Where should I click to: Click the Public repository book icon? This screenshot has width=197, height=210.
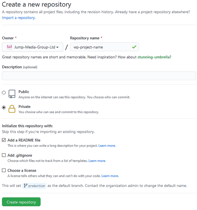click(12, 94)
